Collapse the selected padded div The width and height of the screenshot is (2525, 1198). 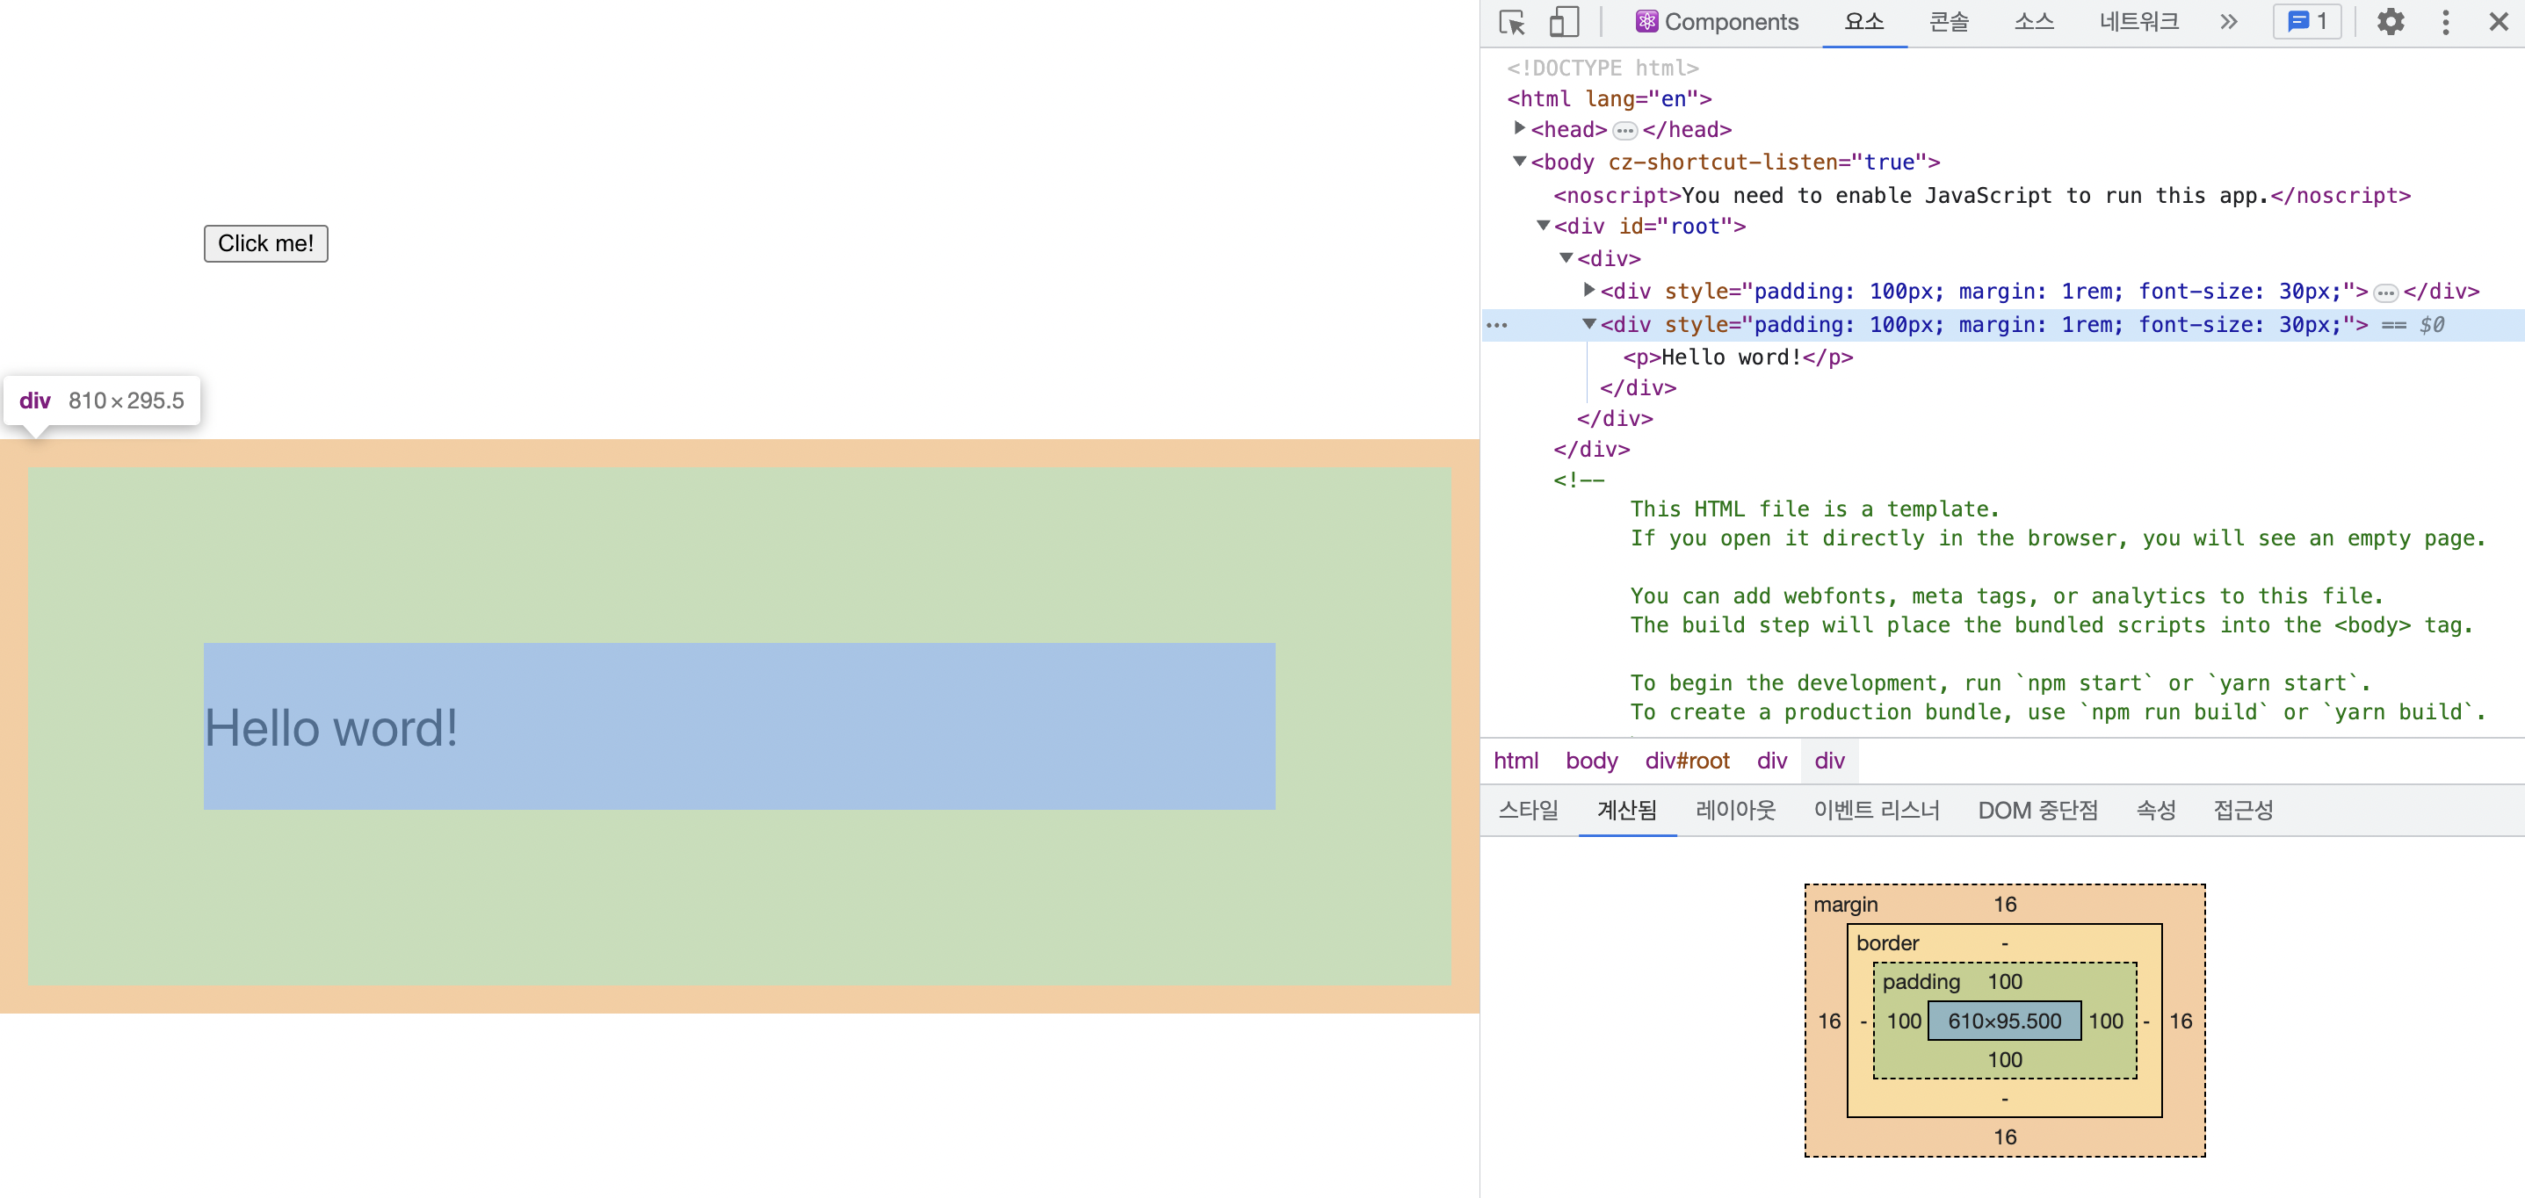1589,323
